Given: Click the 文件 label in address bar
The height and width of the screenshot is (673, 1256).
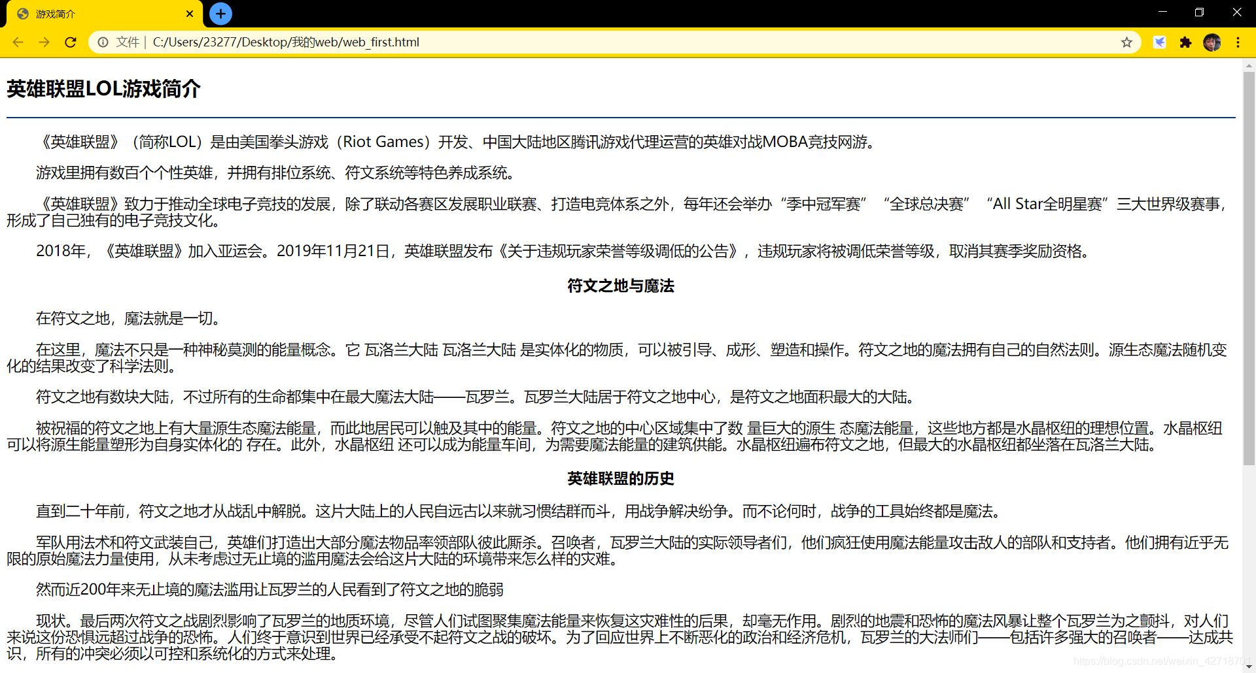Looking at the screenshot, I should [128, 42].
